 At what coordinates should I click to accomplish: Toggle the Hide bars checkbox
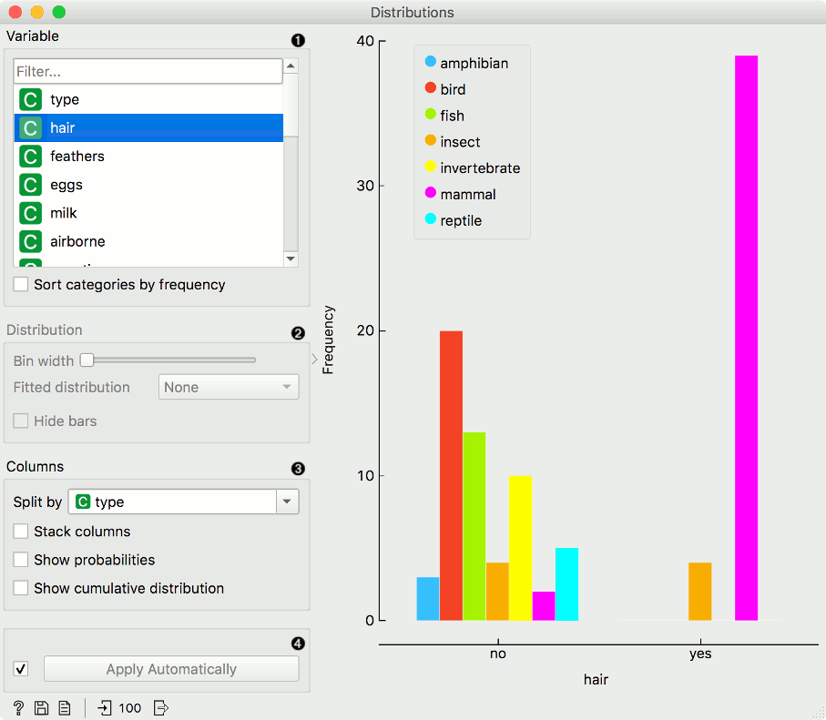tap(21, 421)
